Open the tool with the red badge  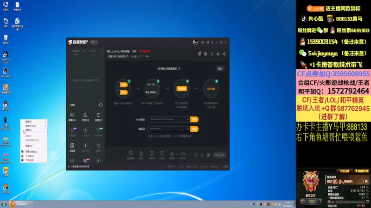(x=85, y=161)
